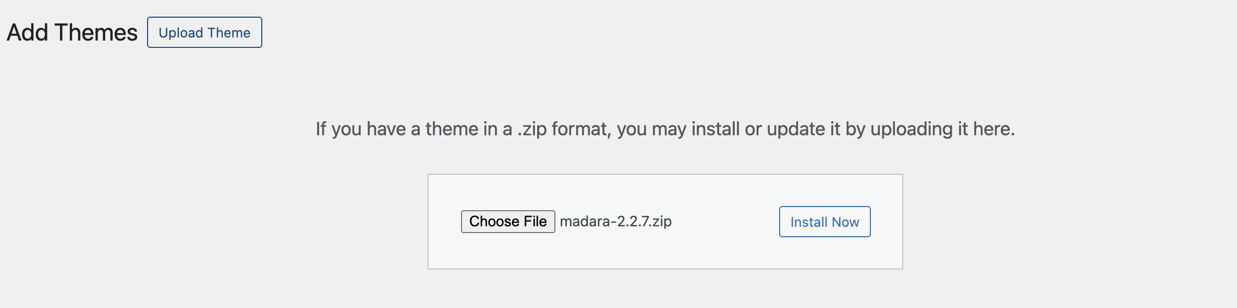This screenshot has height=308, width=1237.
Task: Click the chosen file label beside Choose File
Action: click(x=615, y=222)
